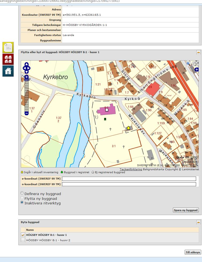The width and height of the screenshot is (202, 262).
Task: Click the Ingår i aktuell inventering legend entry
Action: pyautogui.click(x=40, y=172)
